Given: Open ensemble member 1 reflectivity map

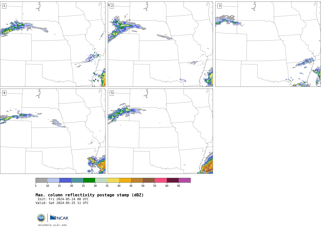Looking at the screenshot, I should coord(52,44).
